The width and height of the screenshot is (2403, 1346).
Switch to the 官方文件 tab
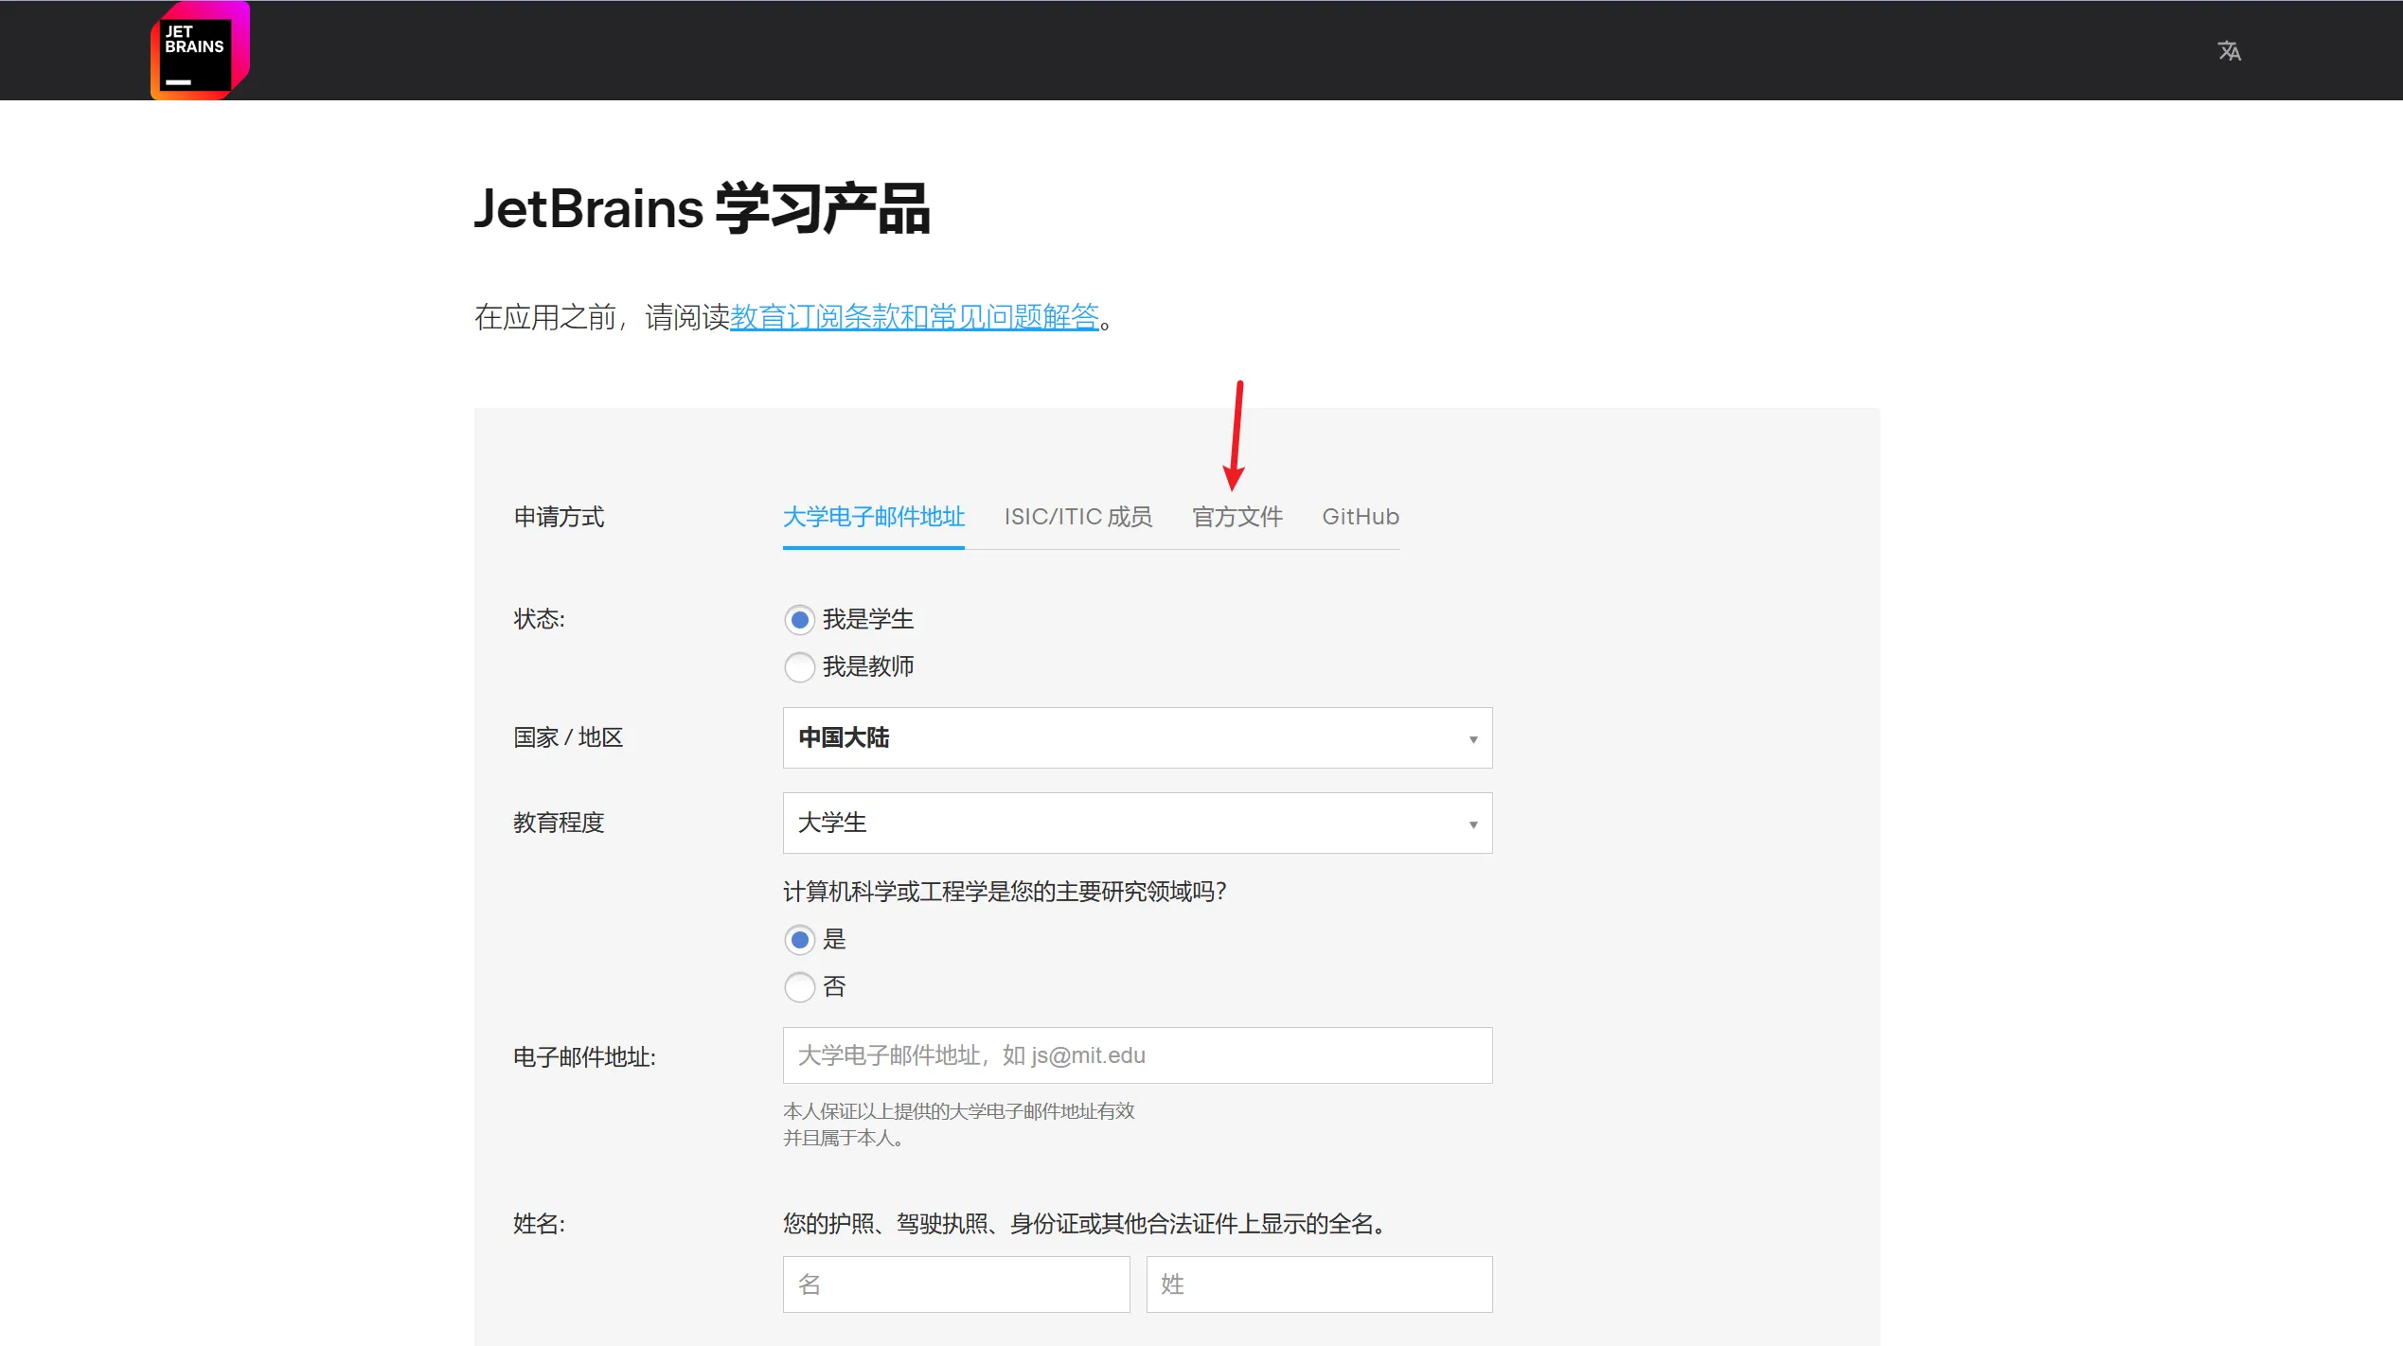tap(1237, 517)
